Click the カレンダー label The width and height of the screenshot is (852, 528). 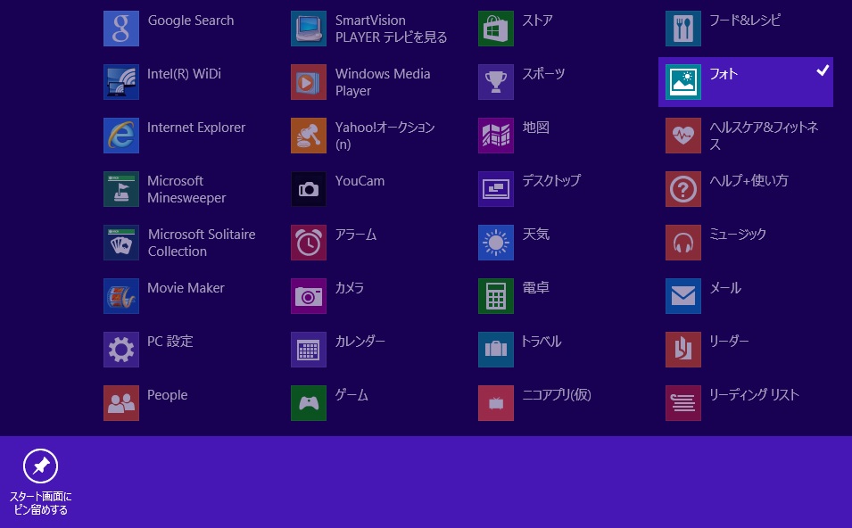tap(360, 341)
